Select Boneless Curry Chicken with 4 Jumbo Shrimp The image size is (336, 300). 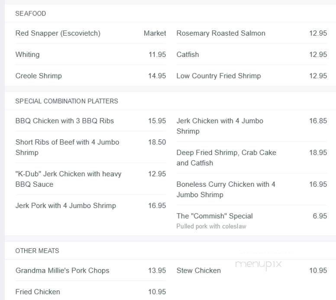coord(226,189)
